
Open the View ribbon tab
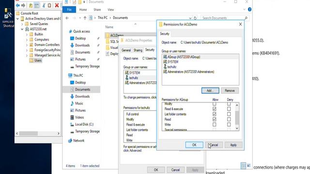tap(111, 10)
